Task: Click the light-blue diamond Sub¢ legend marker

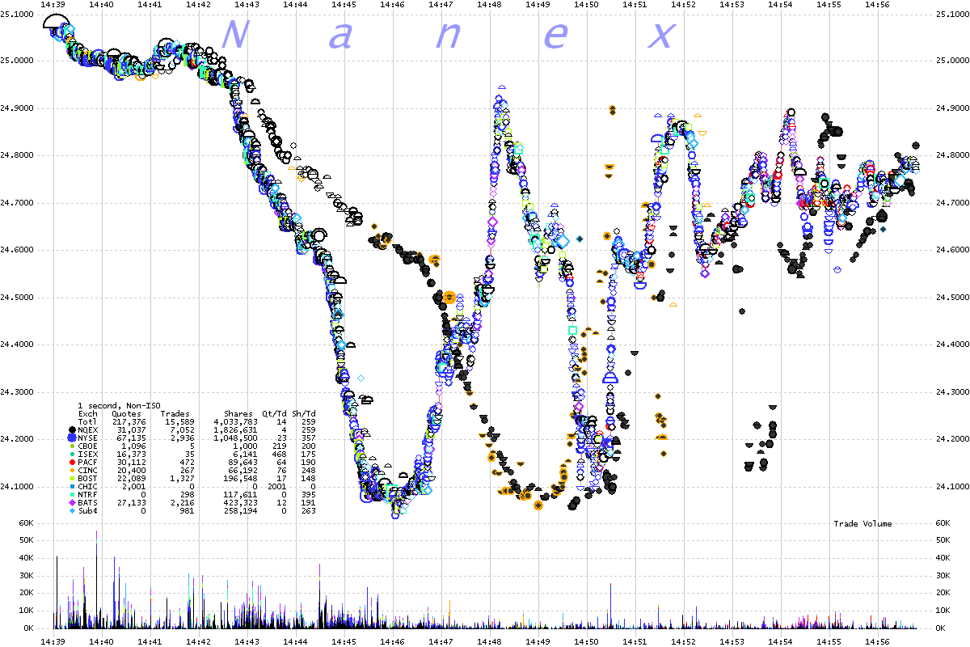Action: click(x=73, y=510)
